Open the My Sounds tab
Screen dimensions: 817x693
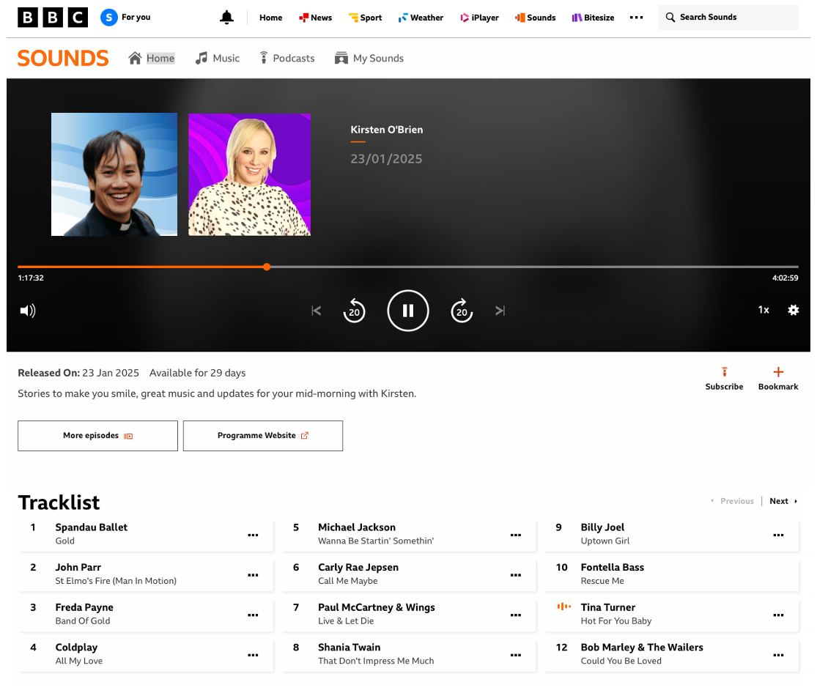pos(369,59)
